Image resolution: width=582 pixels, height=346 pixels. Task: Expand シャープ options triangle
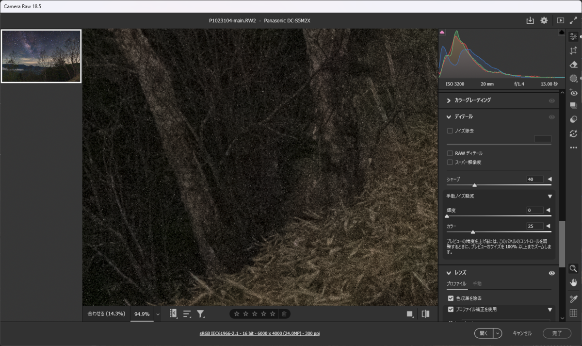pos(550,180)
